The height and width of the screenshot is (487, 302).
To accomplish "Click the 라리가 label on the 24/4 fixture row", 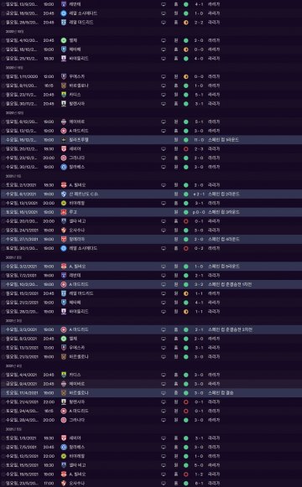I will [214, 411].
